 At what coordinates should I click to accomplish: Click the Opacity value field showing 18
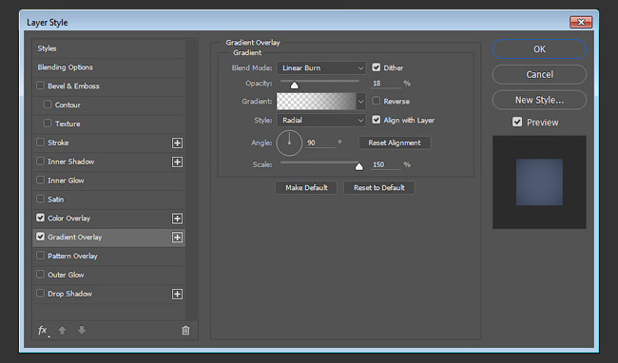pos(386,84)
